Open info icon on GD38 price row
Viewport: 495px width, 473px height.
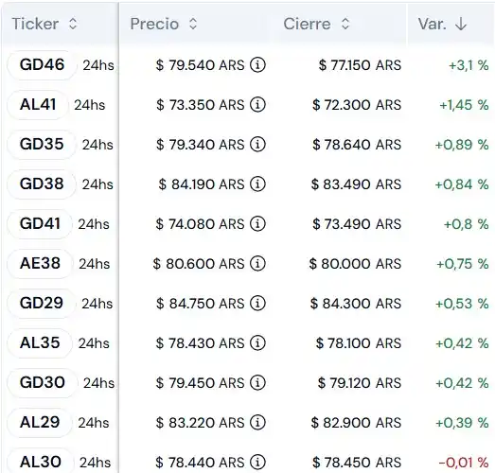(x=257, y=184)
